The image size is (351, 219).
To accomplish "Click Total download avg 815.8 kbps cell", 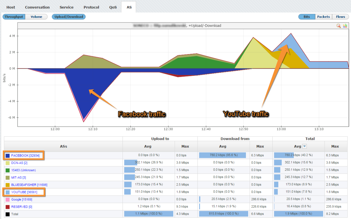I will click(223, 214).
